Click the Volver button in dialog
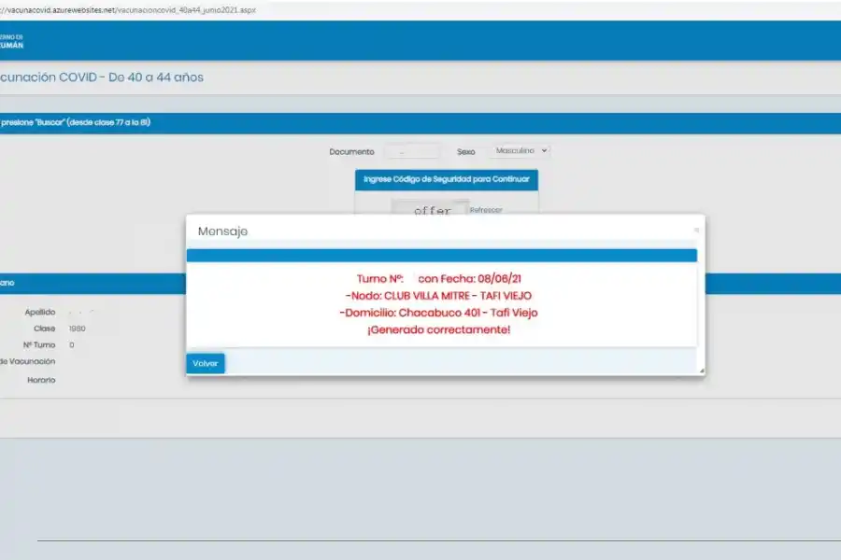 pyautogui.click(x=205, y=363)
